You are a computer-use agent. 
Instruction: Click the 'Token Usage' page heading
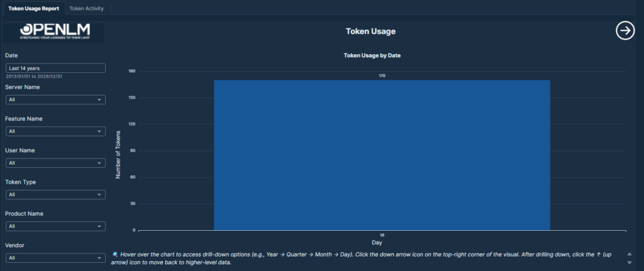click(370, 31)
